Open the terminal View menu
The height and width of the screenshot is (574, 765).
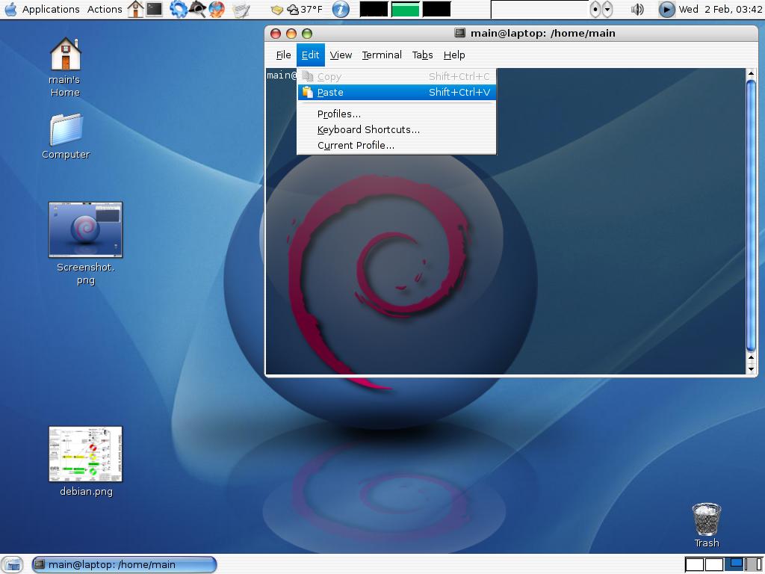pyautogui.click(x=341, y=55)
